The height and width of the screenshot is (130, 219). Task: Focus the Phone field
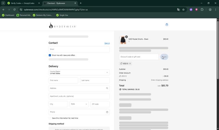(x=79, y=112)
